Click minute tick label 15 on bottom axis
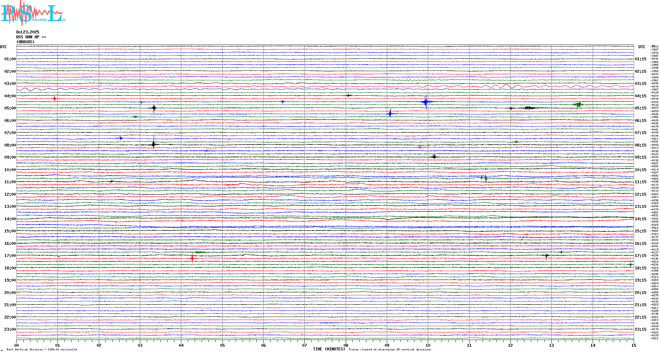This screenshot has height=354, width=660. click(x=633, y=345)
